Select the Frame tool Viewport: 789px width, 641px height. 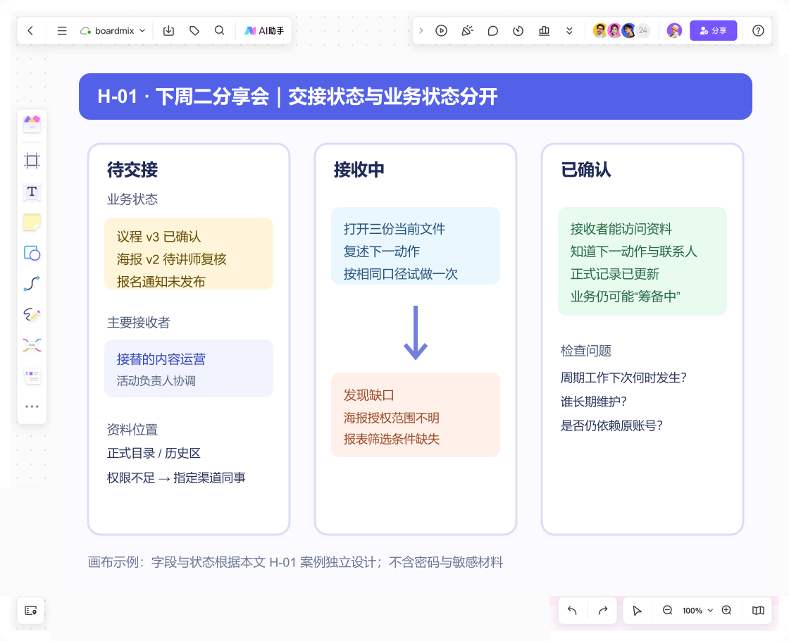coord(32,161)
